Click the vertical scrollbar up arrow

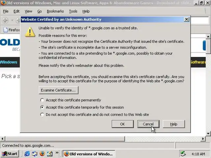[x=208, y=37]
